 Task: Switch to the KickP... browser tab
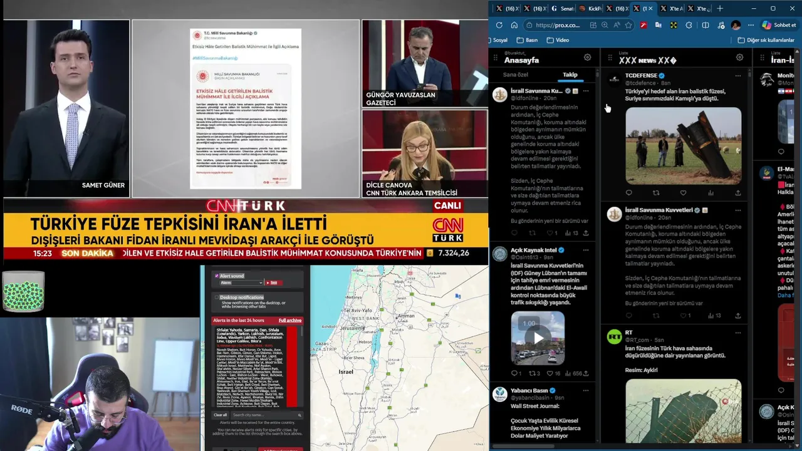pos(590,8)
